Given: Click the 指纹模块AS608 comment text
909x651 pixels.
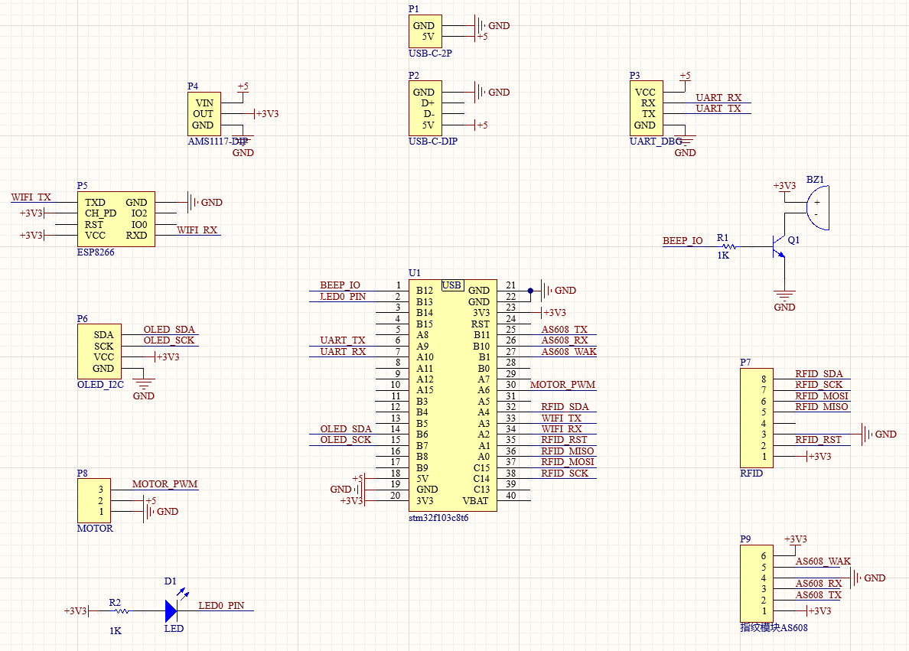Looking at the screenshot, I should tap(774, 627).
